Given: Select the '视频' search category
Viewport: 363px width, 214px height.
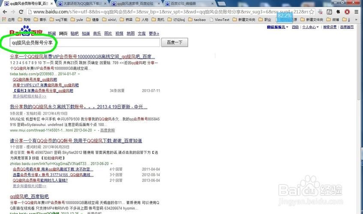Looking at the screenshot, I should pos(119,33).
